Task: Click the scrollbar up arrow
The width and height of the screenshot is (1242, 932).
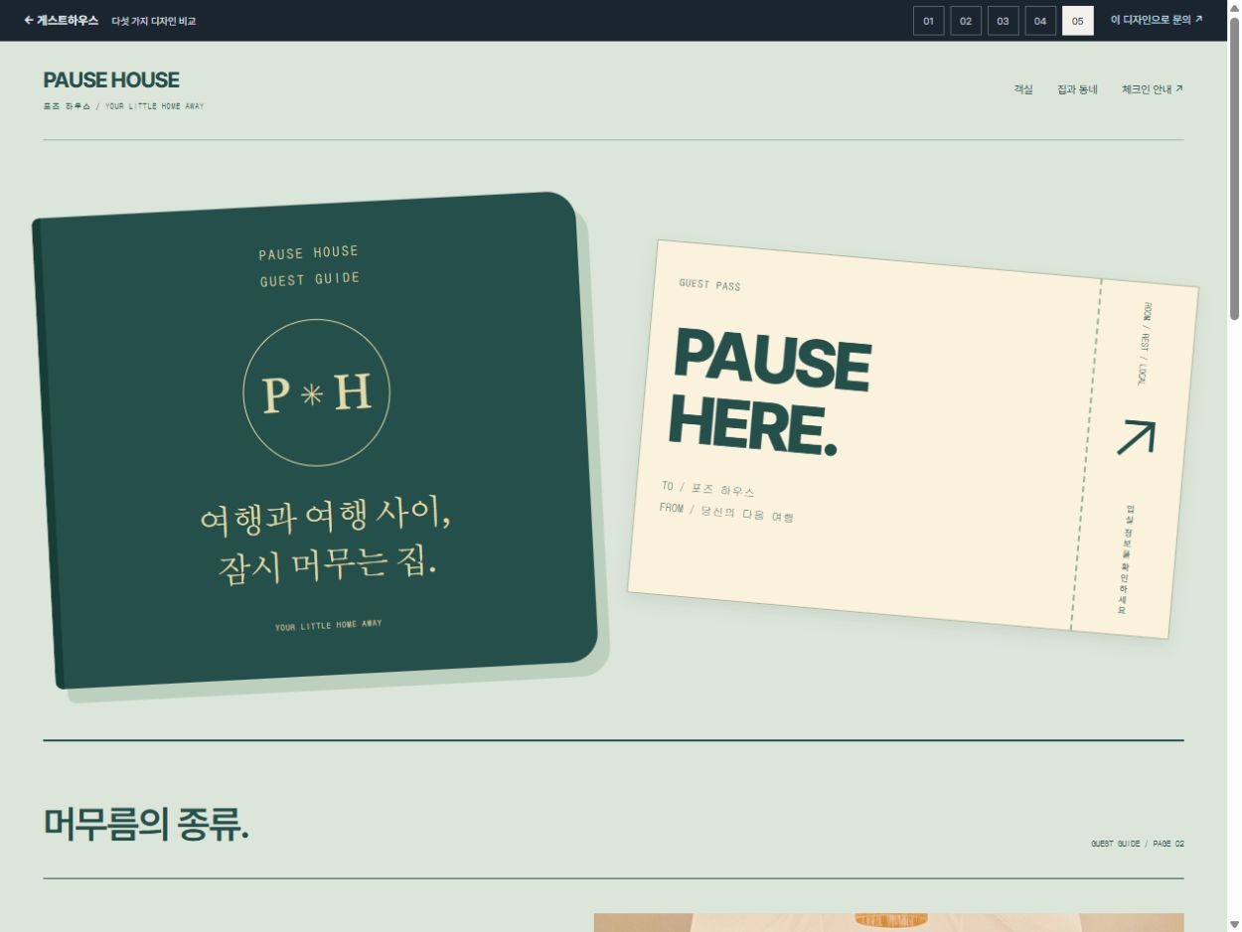Action: coord(1234,8)
